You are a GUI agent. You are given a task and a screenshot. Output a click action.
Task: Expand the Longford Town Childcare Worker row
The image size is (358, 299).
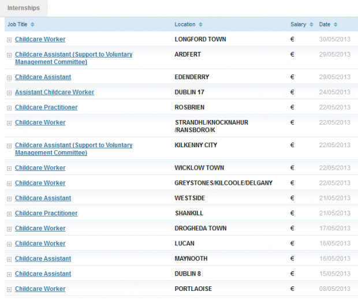point(9,40)
